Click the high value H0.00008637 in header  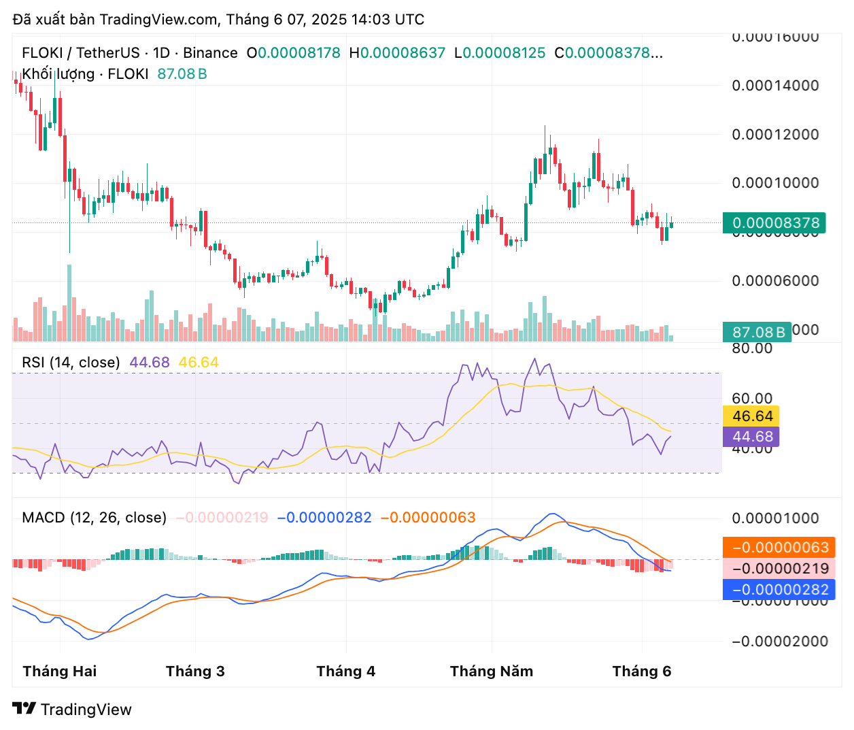tap(397, 53)
